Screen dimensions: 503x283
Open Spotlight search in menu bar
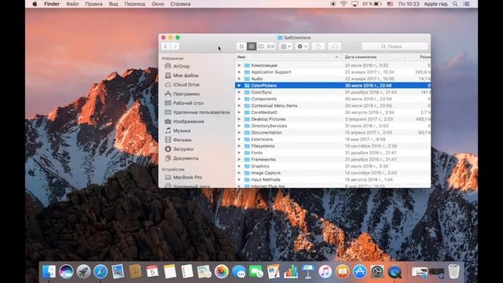455,4
